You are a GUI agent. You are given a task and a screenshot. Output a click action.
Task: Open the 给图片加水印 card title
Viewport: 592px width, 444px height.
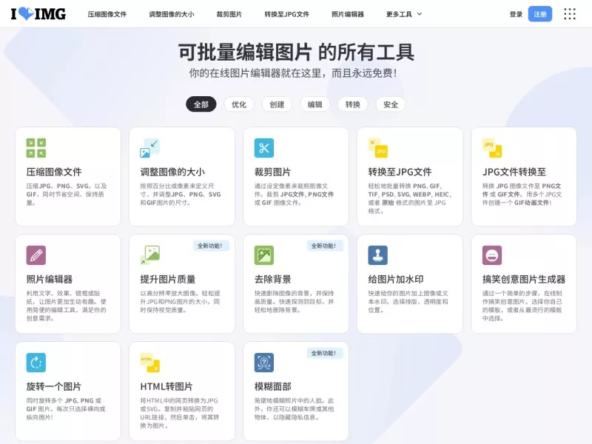click(x=396, y=279)
